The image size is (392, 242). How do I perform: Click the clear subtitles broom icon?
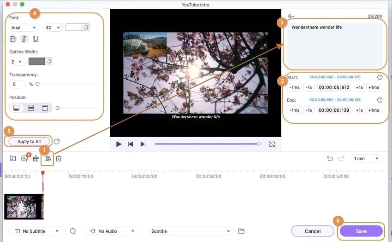[x=36, y=158]
